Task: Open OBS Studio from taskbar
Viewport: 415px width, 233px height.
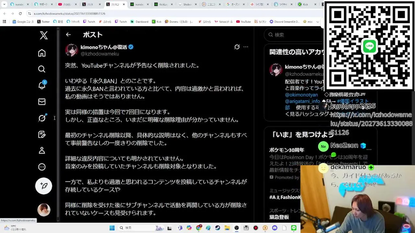Action: click(237, 228)
